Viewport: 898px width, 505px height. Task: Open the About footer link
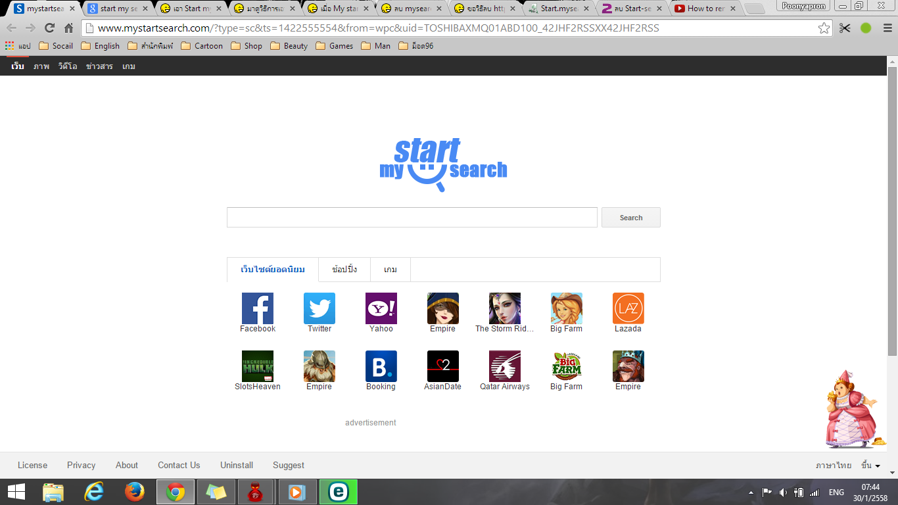[127, 465]
